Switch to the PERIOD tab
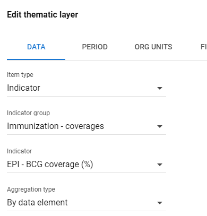Screen dimensions: 207x216 pyautogui.click(x=94, y=47)
